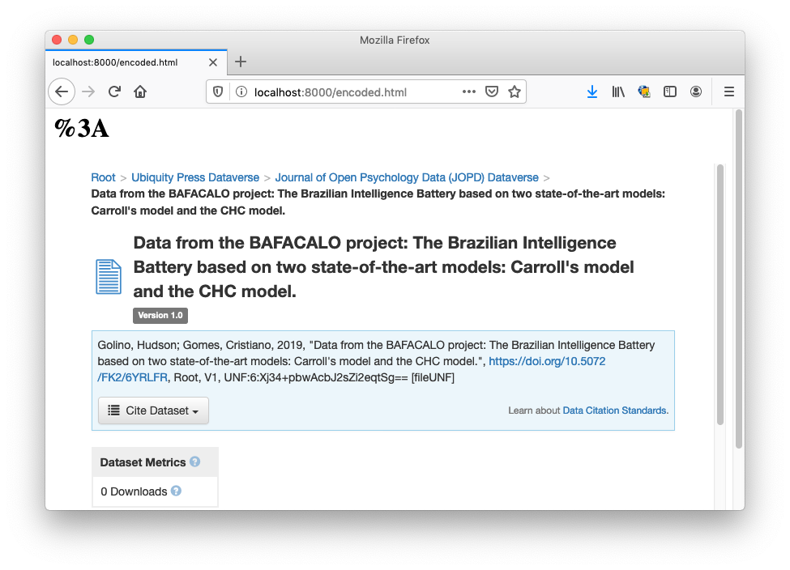
Task: Open the Root breadcrumb link
Action: [103, 177]
